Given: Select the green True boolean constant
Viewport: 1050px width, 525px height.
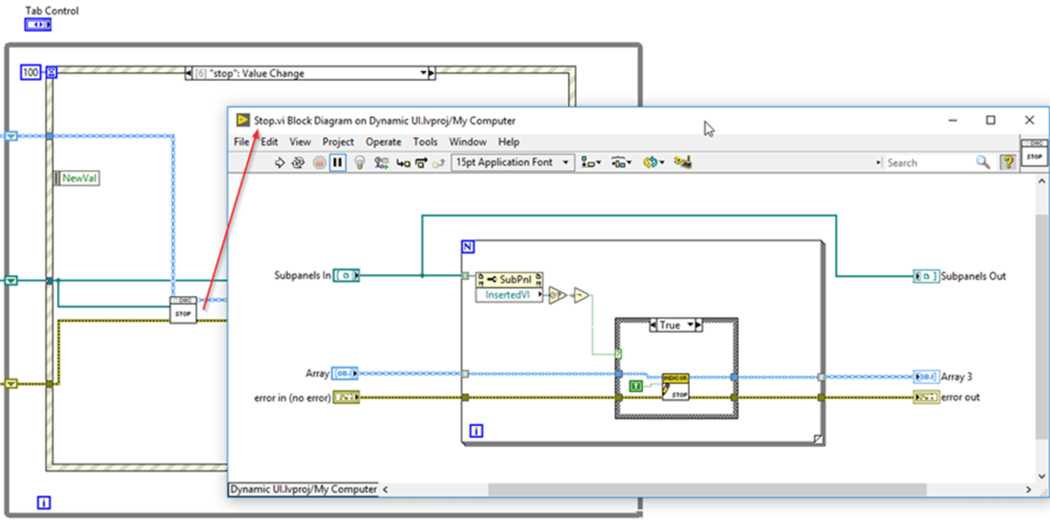Looking at the screenshot, I should click(x=636, y=386).
